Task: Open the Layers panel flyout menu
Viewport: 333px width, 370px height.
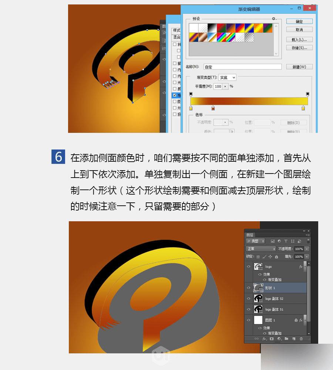Action: (307, 235)
